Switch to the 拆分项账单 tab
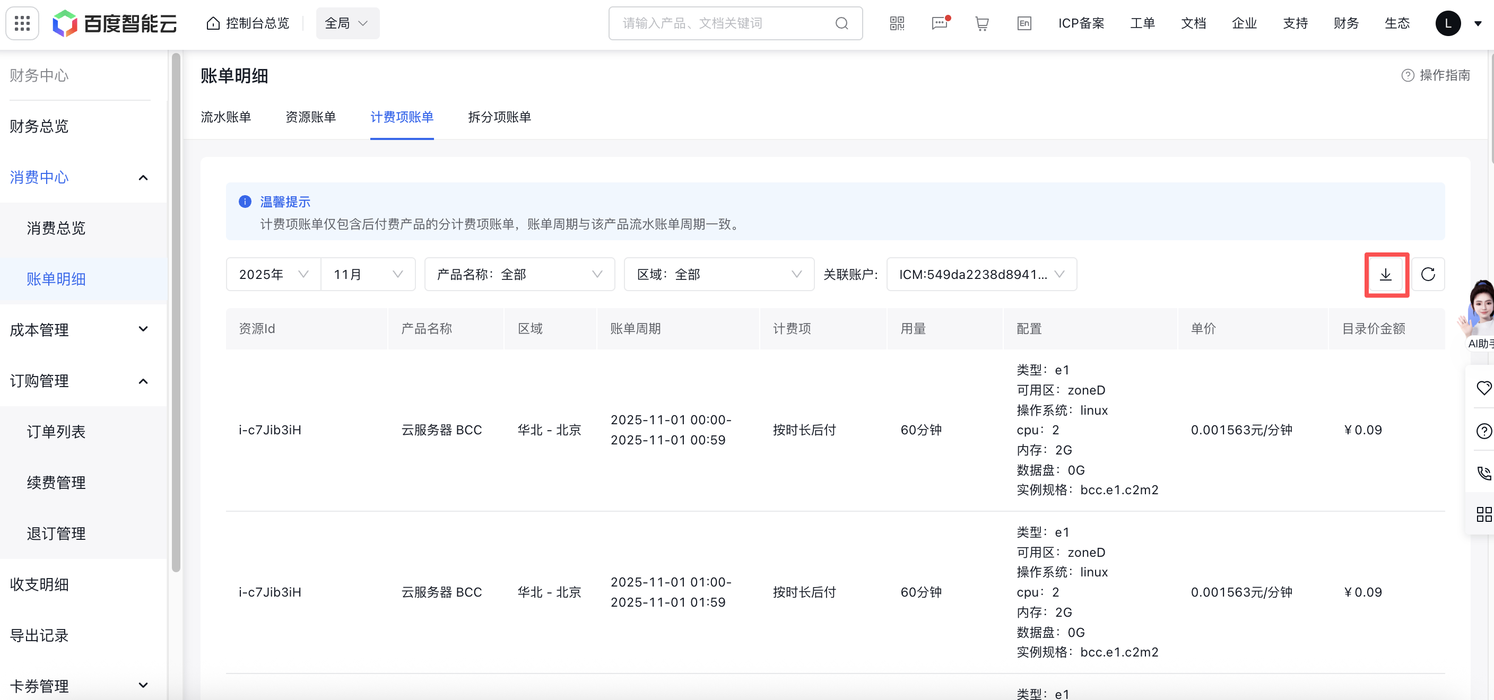Image resolution: width=1494 pixels, height=700 pixels. tap(499, 117)
